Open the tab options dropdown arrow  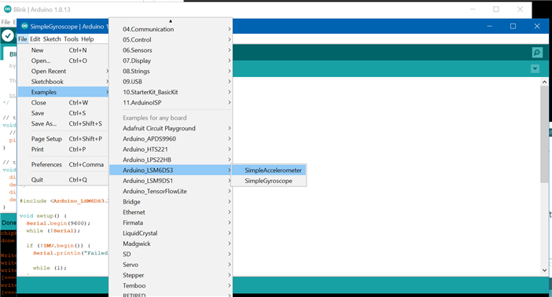[x=535, y=68]
